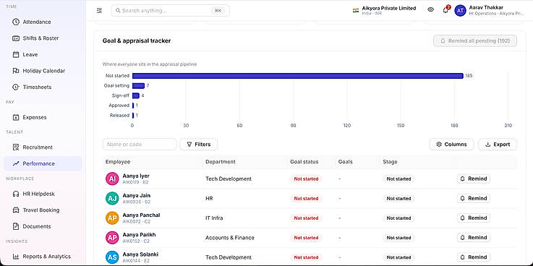Sort by Department column header
This screenshot has width=533, height=266.
pos(221,162)
